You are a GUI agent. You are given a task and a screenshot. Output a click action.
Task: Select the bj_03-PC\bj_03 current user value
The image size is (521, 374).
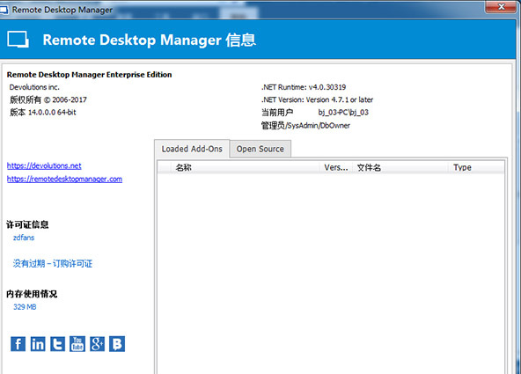point(343,113)
